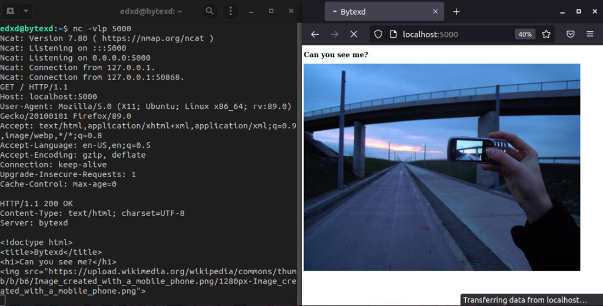Viewport: 603px width, 306px height.
Task: Click the edxd@bytexd terminal title
Action: (151, 11)
